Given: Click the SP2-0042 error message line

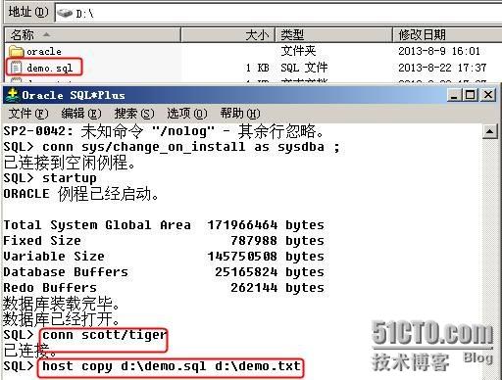Looking at the screenshot, I should (164, 131).
